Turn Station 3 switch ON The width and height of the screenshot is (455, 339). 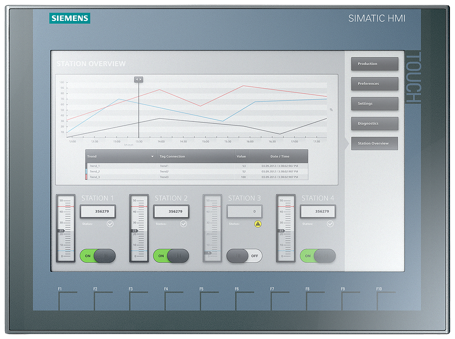pos(244,256)
